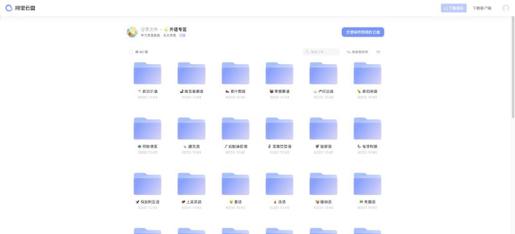Open the 保加利亚语 folder
Image resolution: width=515 pixels, height=234 pixels.
point(147,184)
